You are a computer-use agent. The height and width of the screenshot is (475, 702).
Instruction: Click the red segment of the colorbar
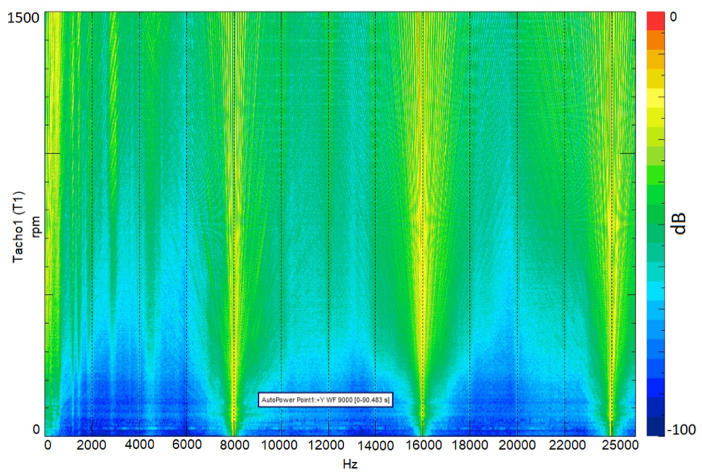click(656, 21)
